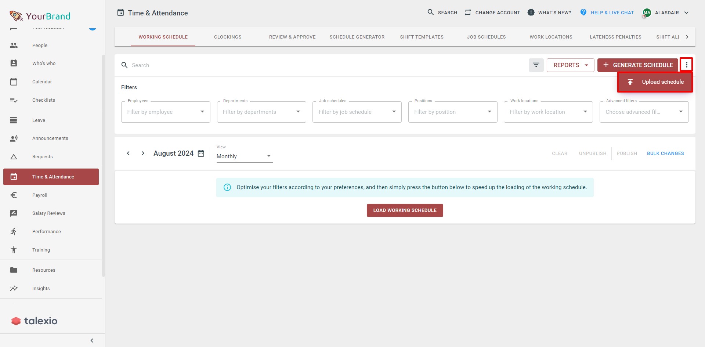Open Announcements in sidebar
The height and width of the screenshot is (347, 705).
coord(51,138)
